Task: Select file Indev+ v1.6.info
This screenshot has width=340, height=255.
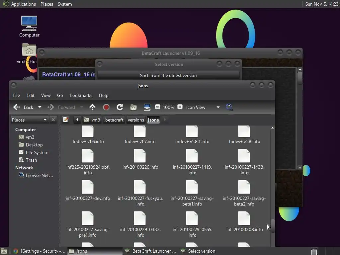Action: (88, 135)
